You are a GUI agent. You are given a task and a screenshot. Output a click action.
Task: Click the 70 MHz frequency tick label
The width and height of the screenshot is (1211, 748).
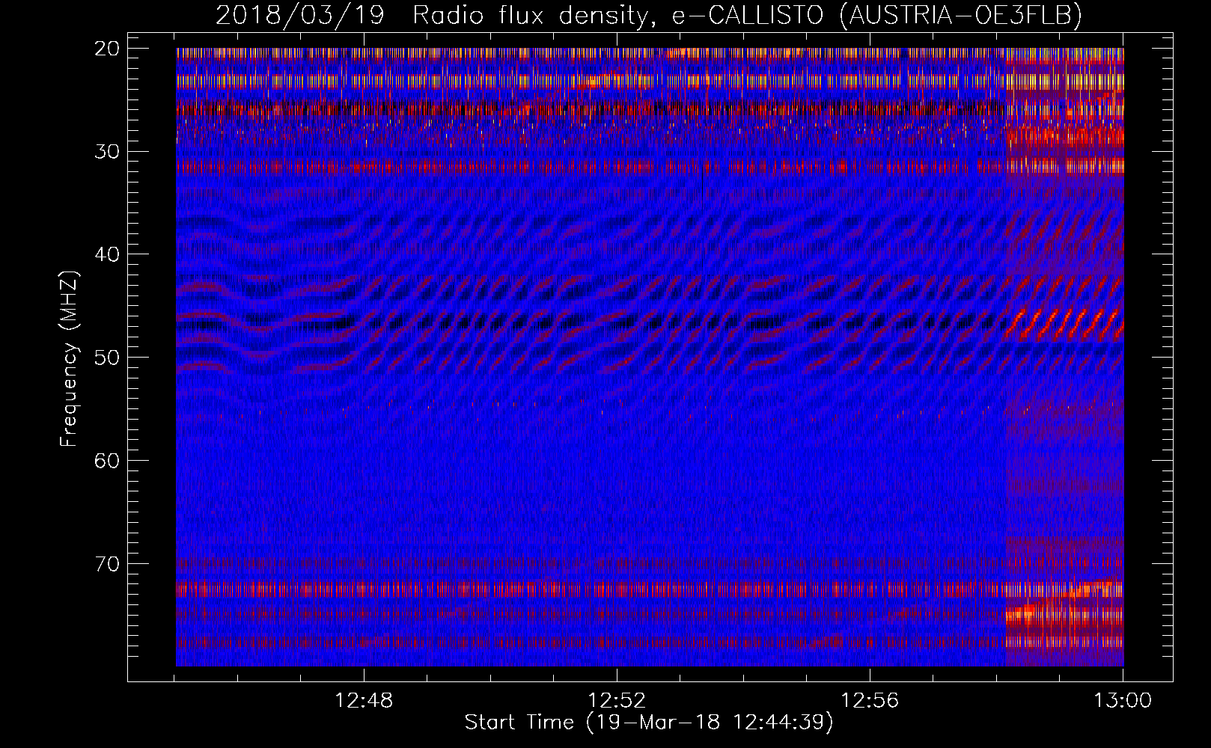(108, 563)
